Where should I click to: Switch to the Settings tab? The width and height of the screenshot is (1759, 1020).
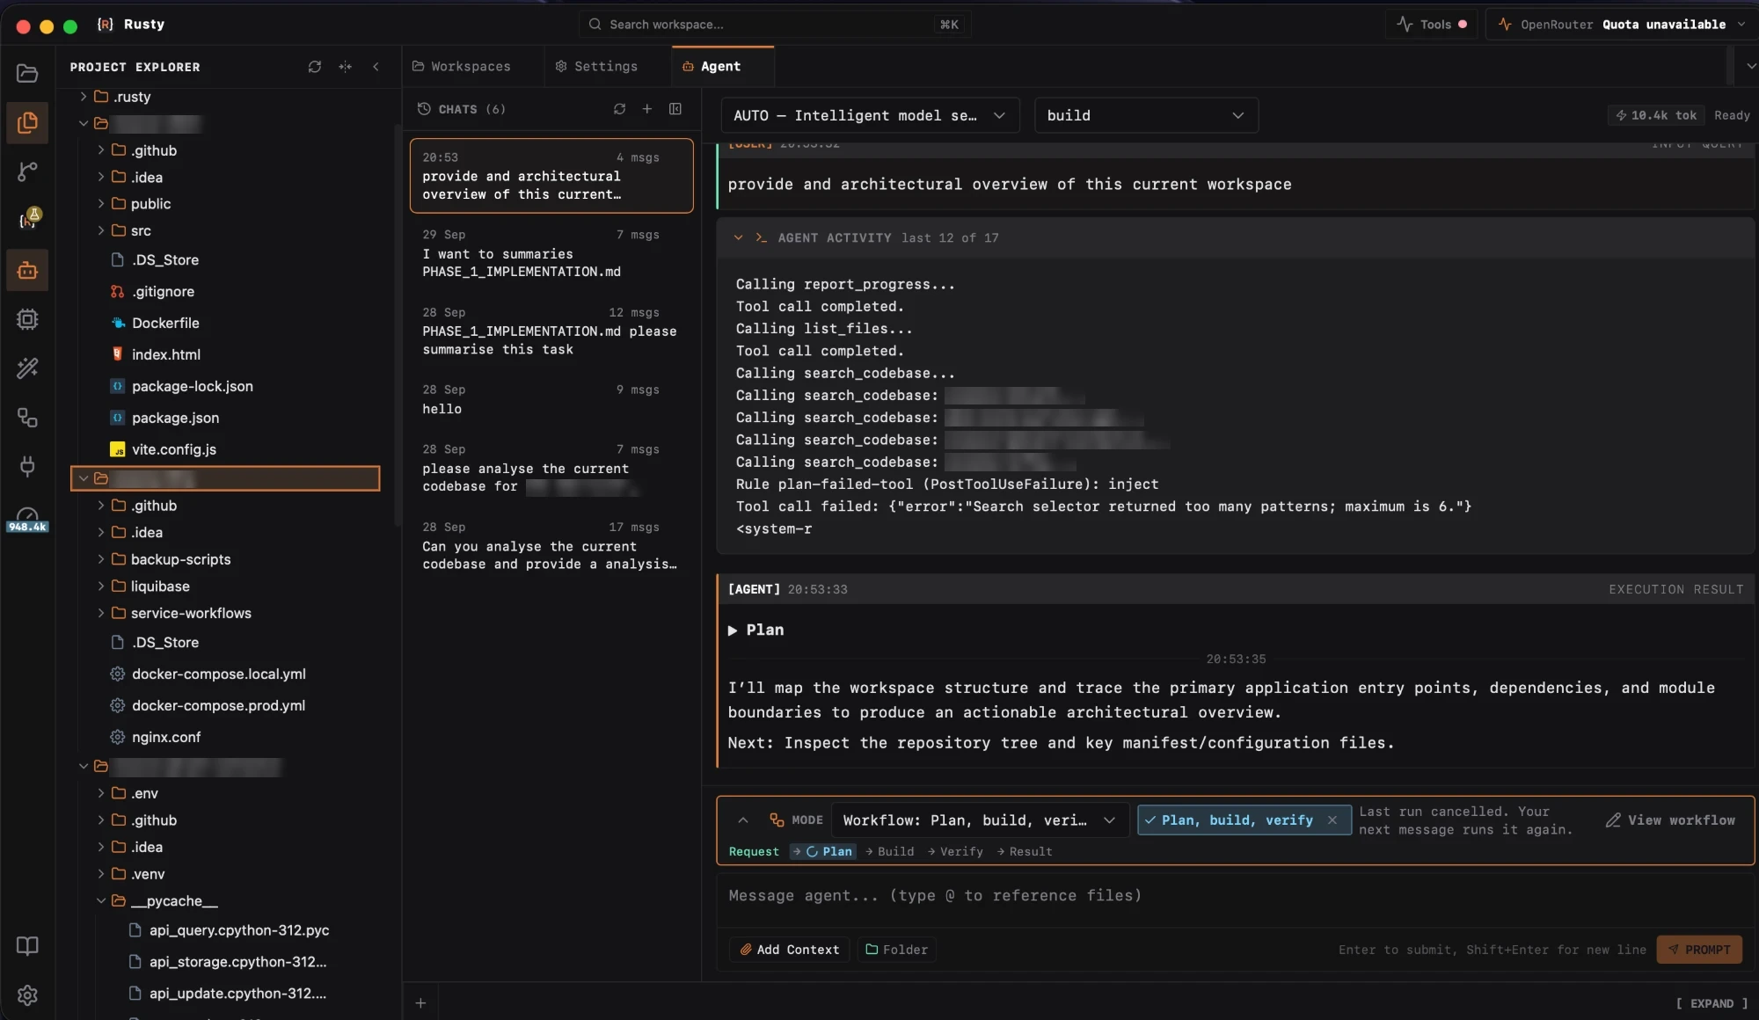[597, 67]
